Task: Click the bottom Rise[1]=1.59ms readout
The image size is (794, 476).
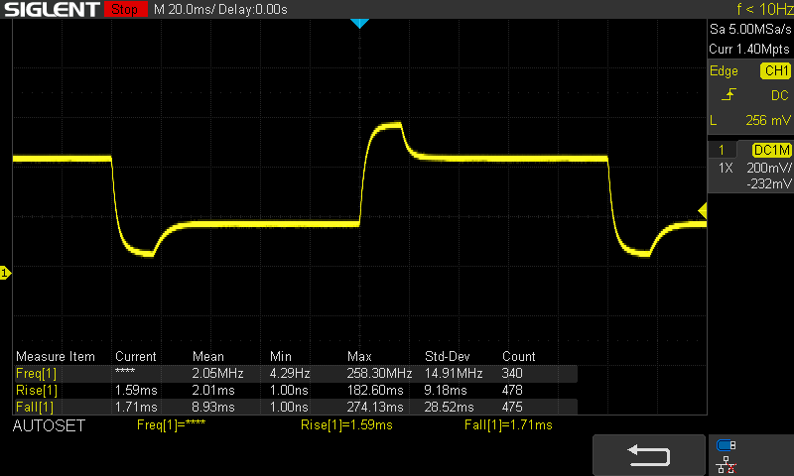Action: [x=346, y=424]
